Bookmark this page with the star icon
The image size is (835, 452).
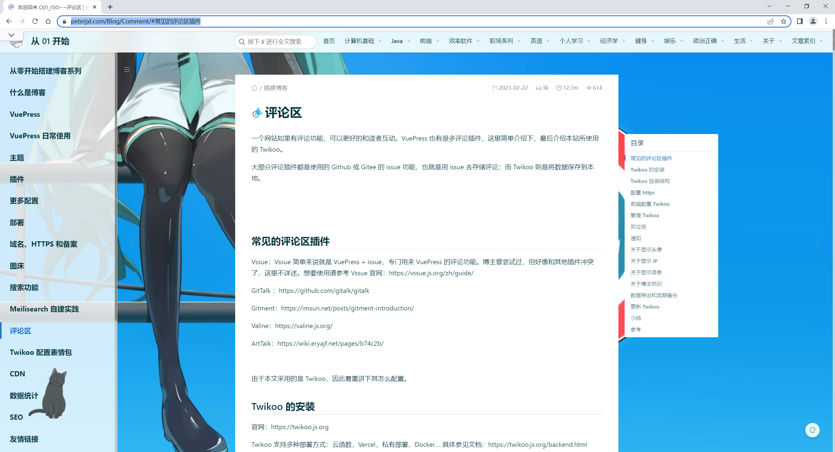coord(783,22)
